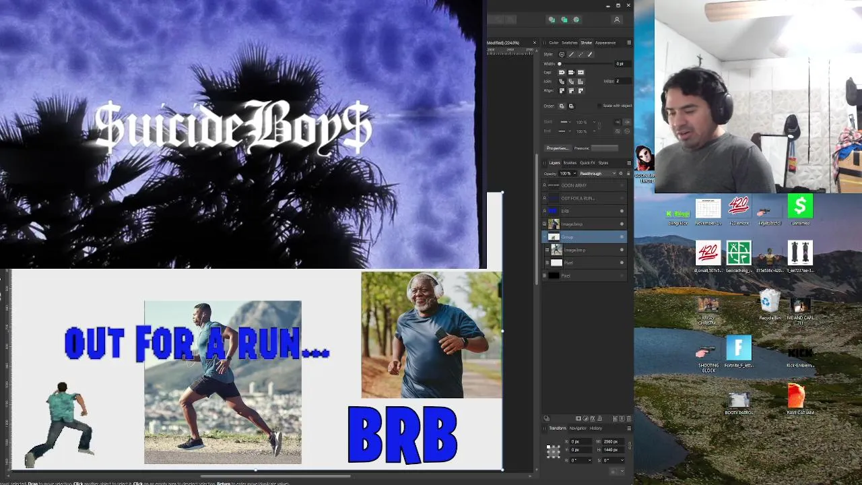Image resolution: width=862 pixels, height=485 pixels.
Task: Toggle visibility of OUT FOR A RUN layer
Action: (622, 198)
